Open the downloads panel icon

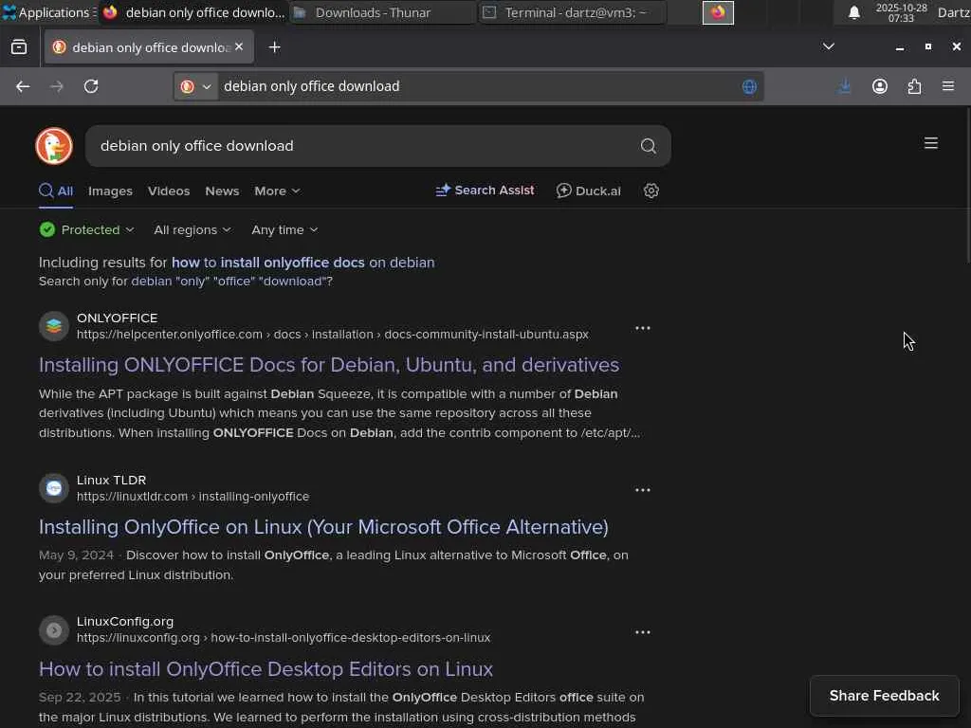pyautogui.click(x=845, y=86)
